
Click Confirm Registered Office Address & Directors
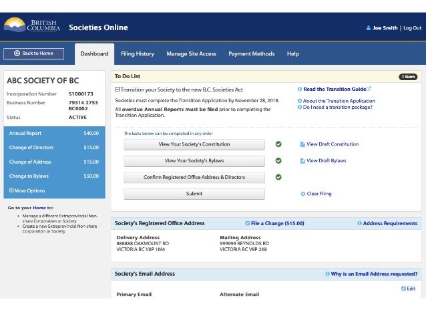194,178
